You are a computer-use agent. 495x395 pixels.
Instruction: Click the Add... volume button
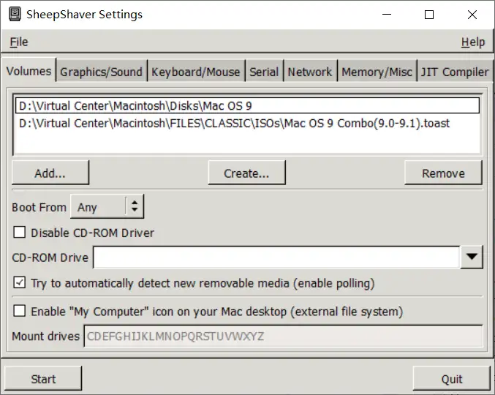pos(50,173)
